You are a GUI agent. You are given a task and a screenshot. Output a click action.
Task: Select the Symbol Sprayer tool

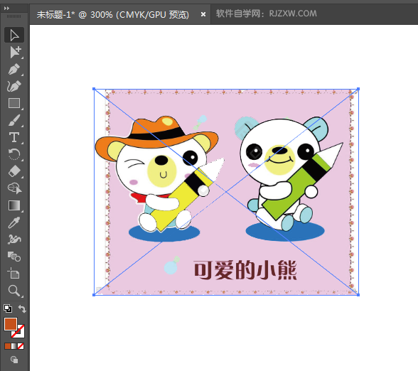pos(14,240)
